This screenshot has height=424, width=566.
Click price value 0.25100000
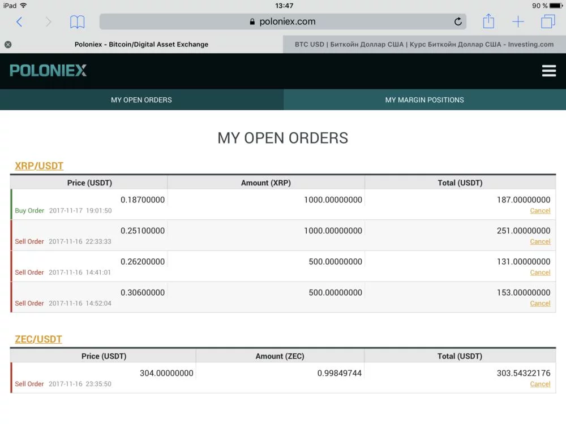143,231
